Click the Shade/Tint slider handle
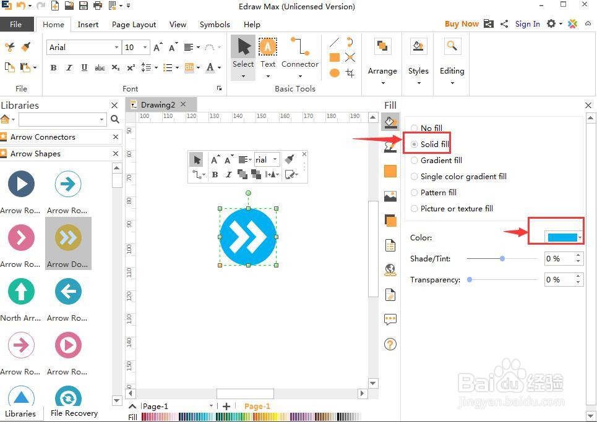 (502, 258)
